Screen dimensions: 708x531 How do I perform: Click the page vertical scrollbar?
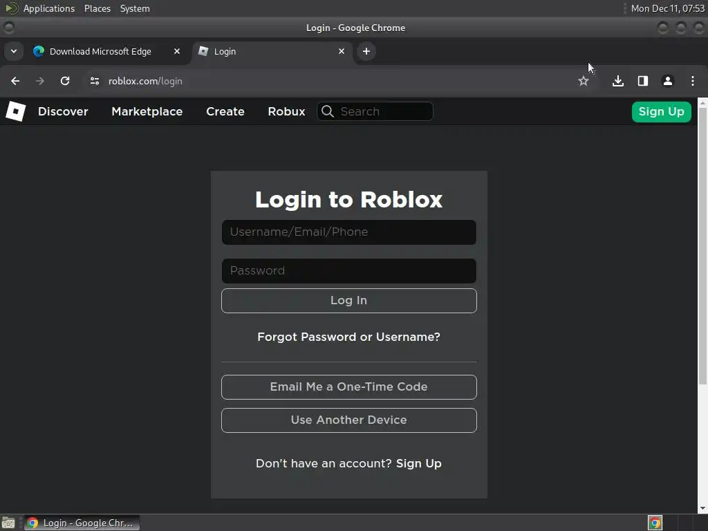702,246
